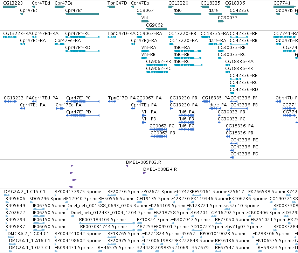Select the CG9067-RA transcript label
This screenshot has height=253, width=298.
point(150,34)
